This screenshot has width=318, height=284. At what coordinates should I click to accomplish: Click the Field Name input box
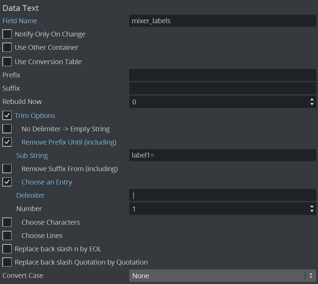coord(223,21)
